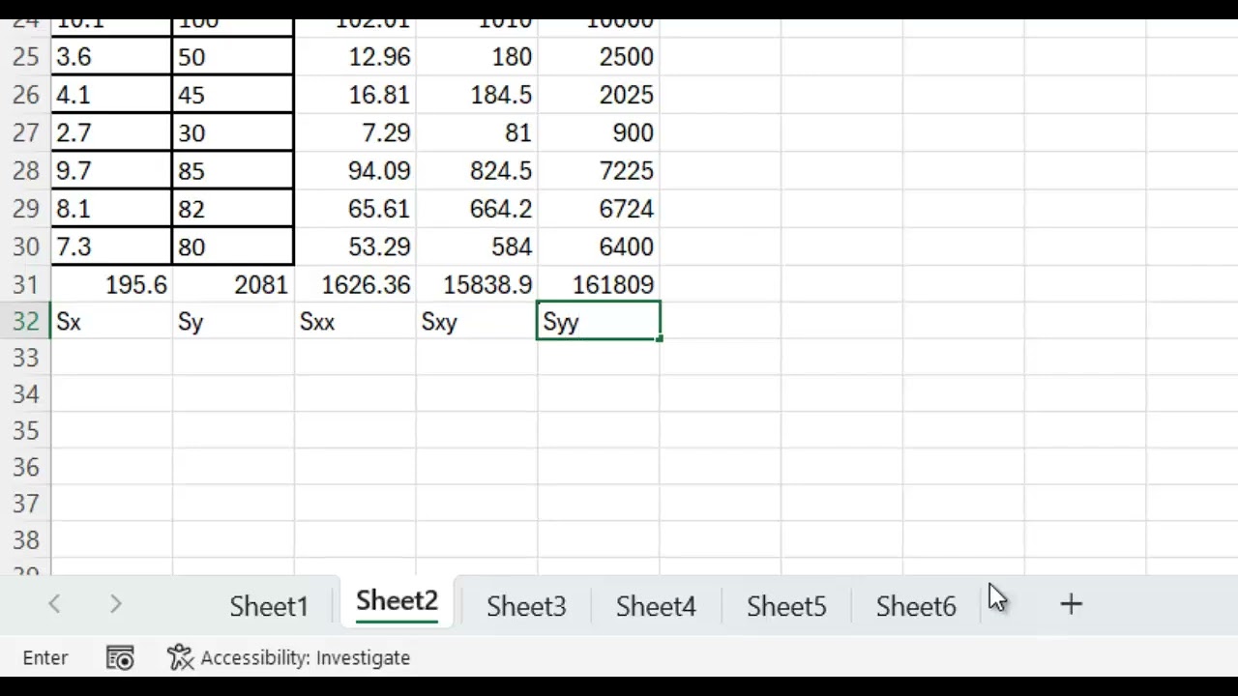Switch to Sheet1 tab

coord(269,606)
